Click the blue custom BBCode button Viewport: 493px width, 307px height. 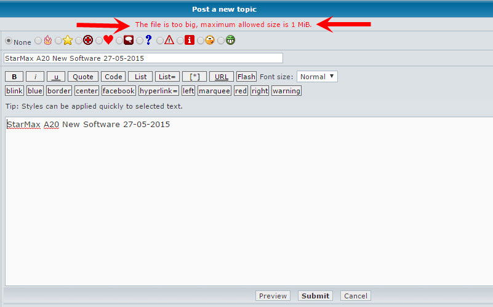[x=35, y=91]
